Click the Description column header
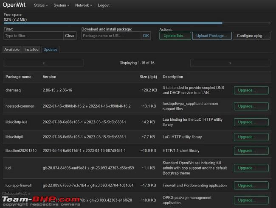276x208 pixels. coord(173,77)
